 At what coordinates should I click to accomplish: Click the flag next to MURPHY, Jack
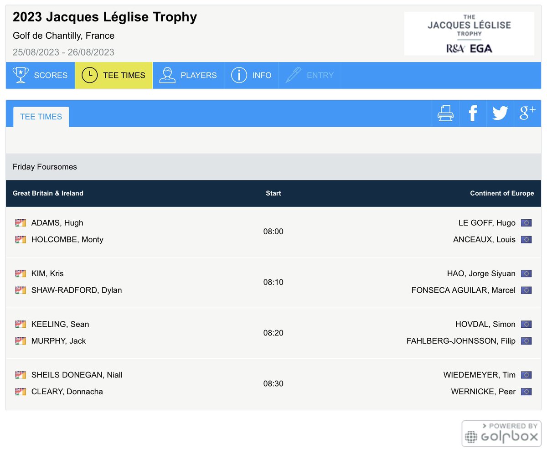tap(21, 341)
